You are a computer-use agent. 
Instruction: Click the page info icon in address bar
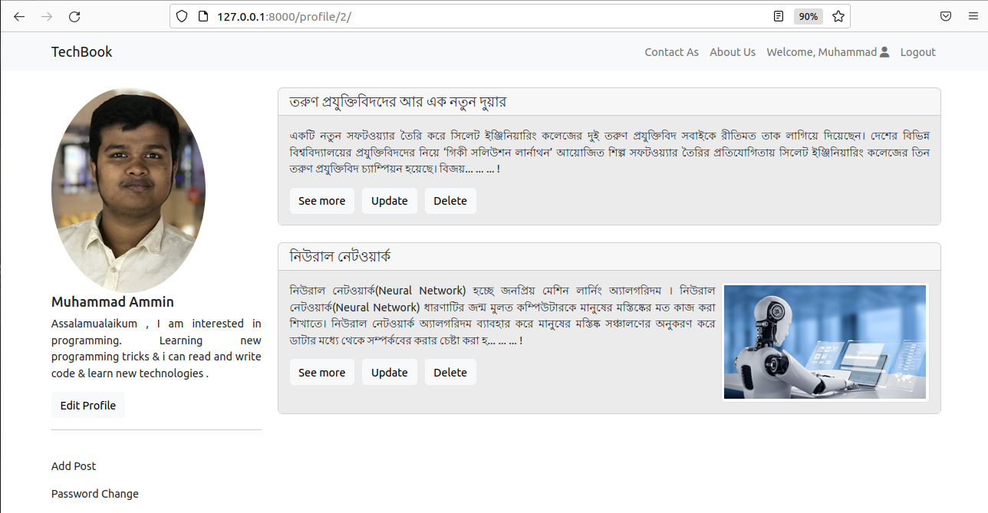[201, 15]
